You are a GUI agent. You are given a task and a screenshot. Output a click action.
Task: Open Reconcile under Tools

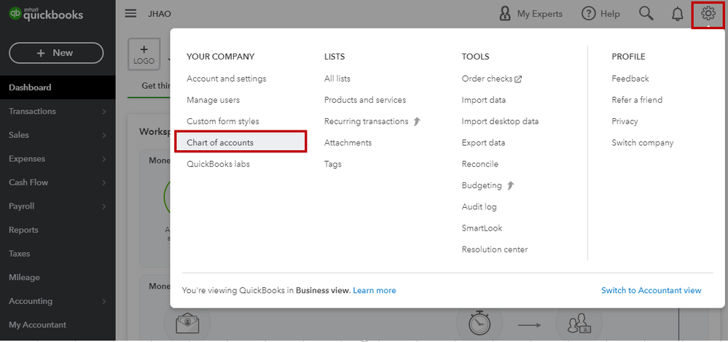[480, 164]
